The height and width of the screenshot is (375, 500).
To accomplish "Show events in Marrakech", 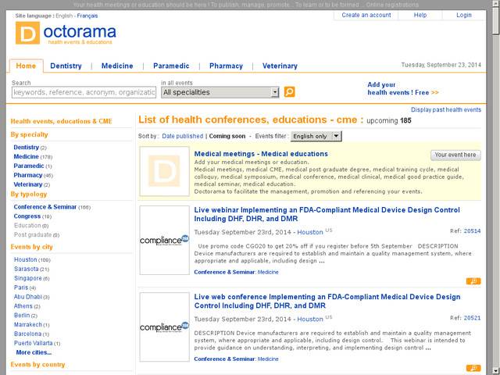I will 28,324.
